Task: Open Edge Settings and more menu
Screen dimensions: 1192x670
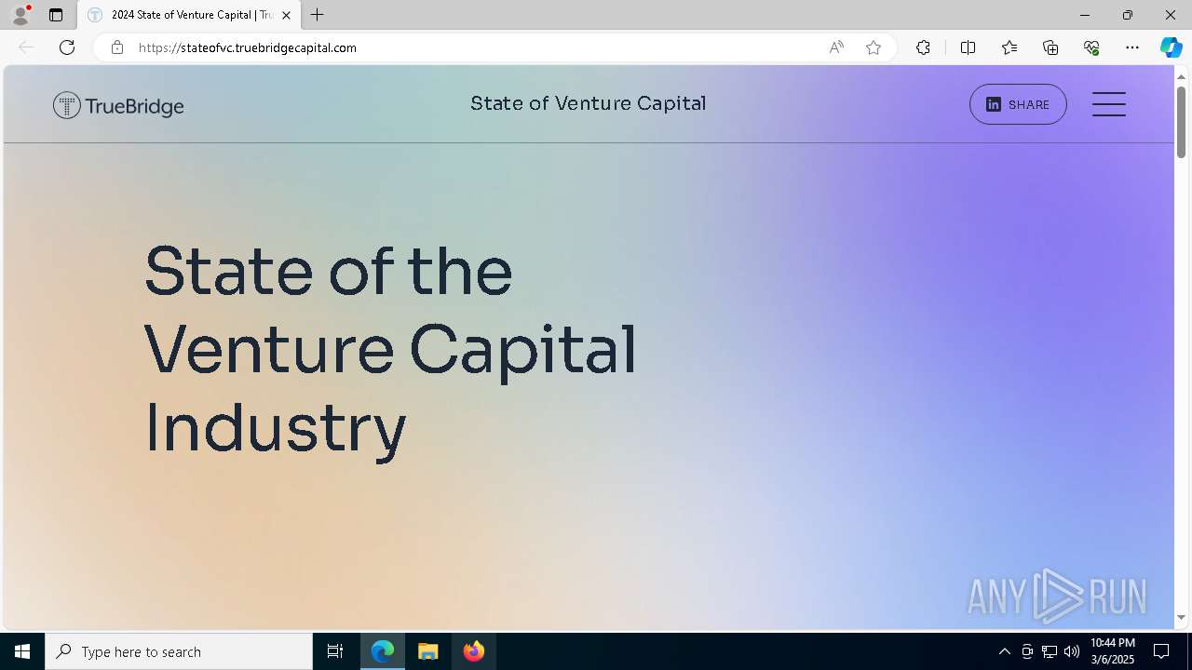Action: [1132, 47]
